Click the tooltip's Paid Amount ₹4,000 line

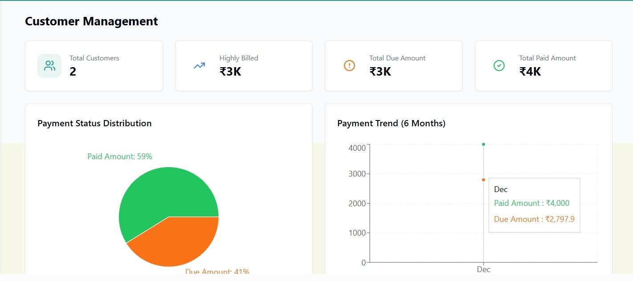[531, 203]
